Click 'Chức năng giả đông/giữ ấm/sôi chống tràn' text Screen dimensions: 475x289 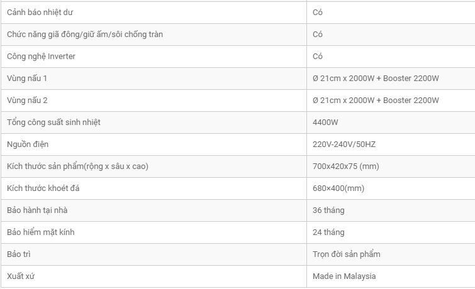[x=85, y=35]
